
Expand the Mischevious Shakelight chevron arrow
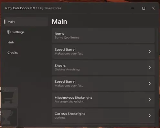click(150, 99)
